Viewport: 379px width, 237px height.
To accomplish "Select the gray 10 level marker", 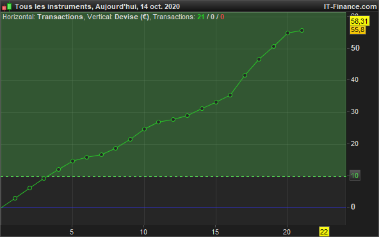I will tap(355, 176).
